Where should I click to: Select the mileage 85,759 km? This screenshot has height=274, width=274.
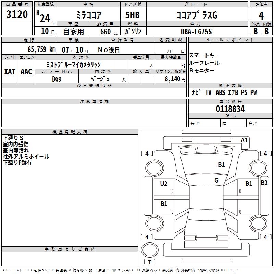[x=42, y=49]
